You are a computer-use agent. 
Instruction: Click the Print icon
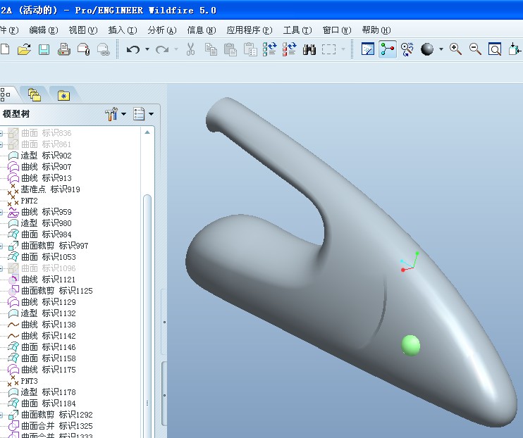tap(63, 49)
